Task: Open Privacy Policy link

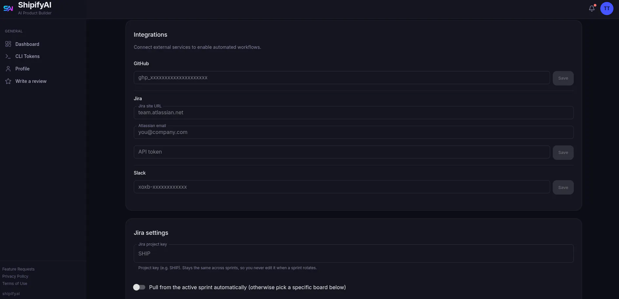Action: (15, 276)
